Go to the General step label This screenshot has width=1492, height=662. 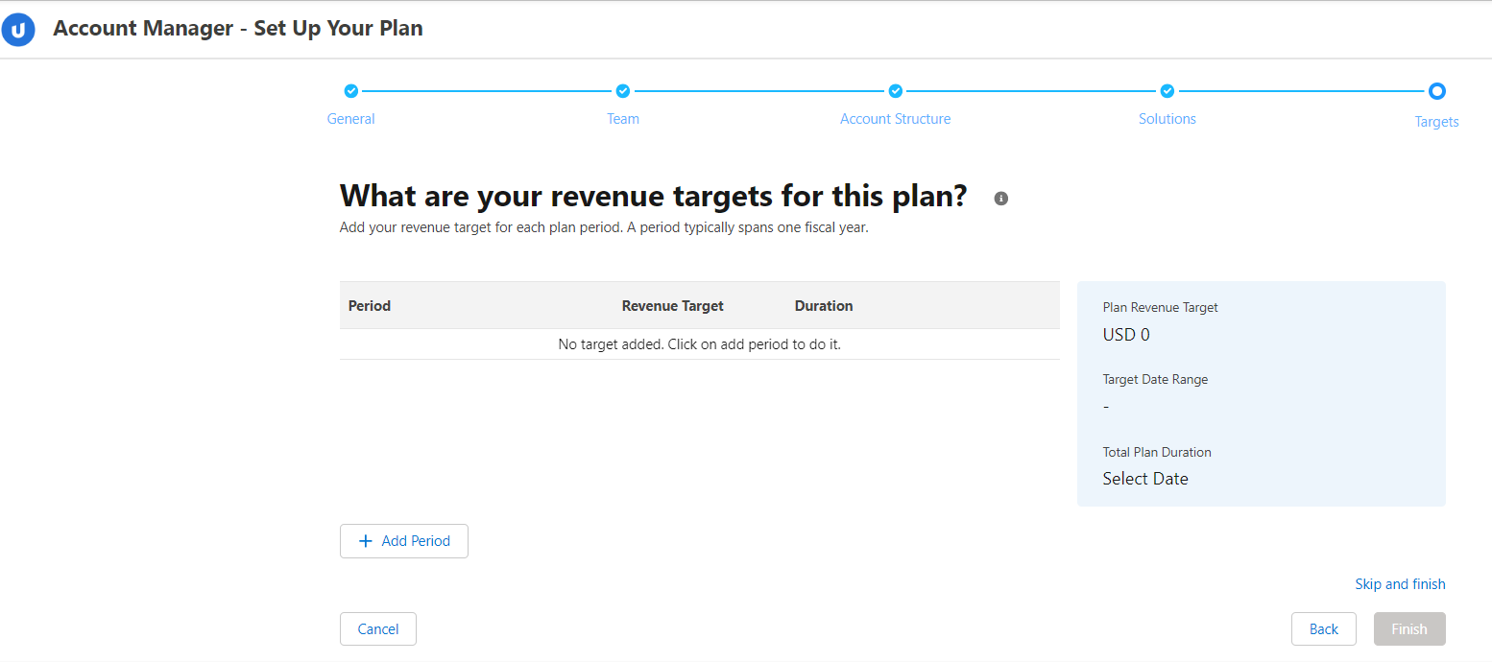[351, 119]
